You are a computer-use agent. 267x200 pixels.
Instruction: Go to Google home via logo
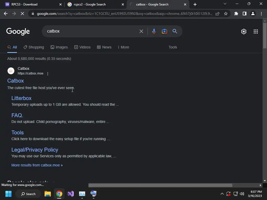[x=18, y=32]
